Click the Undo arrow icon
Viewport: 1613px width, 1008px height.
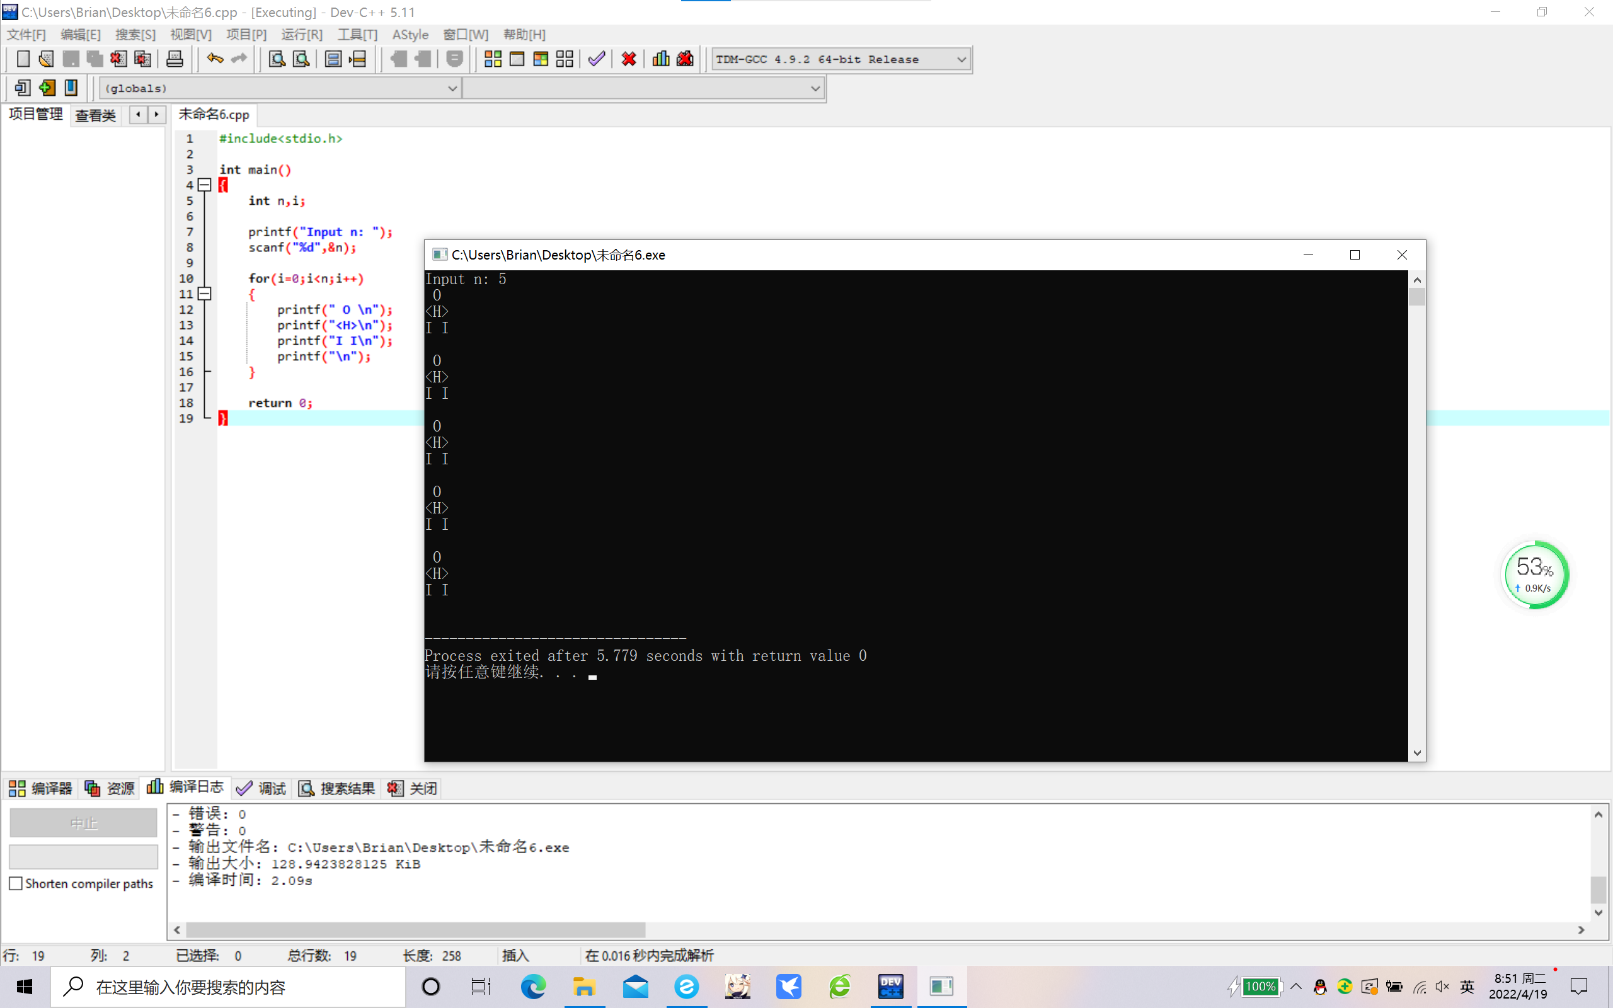click(x=215, y=59)
